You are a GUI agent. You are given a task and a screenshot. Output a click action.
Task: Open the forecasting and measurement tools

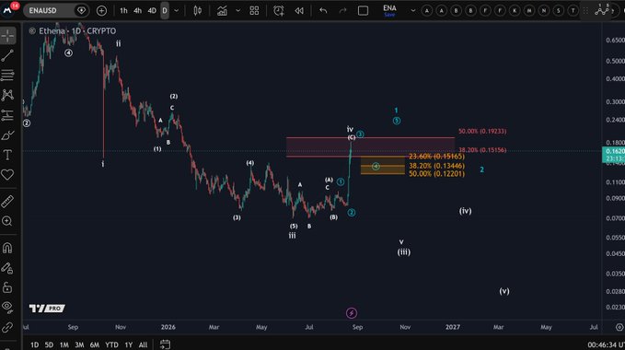7,115
